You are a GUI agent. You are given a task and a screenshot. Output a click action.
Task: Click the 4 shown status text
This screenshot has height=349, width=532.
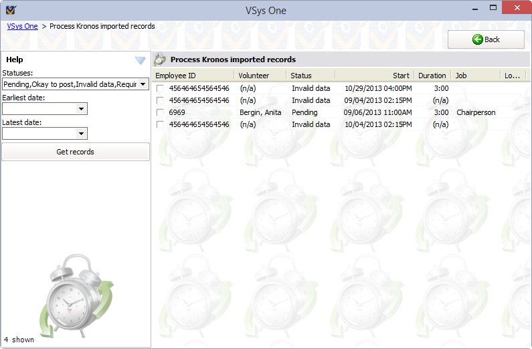click(19, 340)
